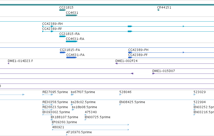Screen dimensions: 214x136
Task: Select the CG31815-RA transcript feature
Action: click(63, 36)
